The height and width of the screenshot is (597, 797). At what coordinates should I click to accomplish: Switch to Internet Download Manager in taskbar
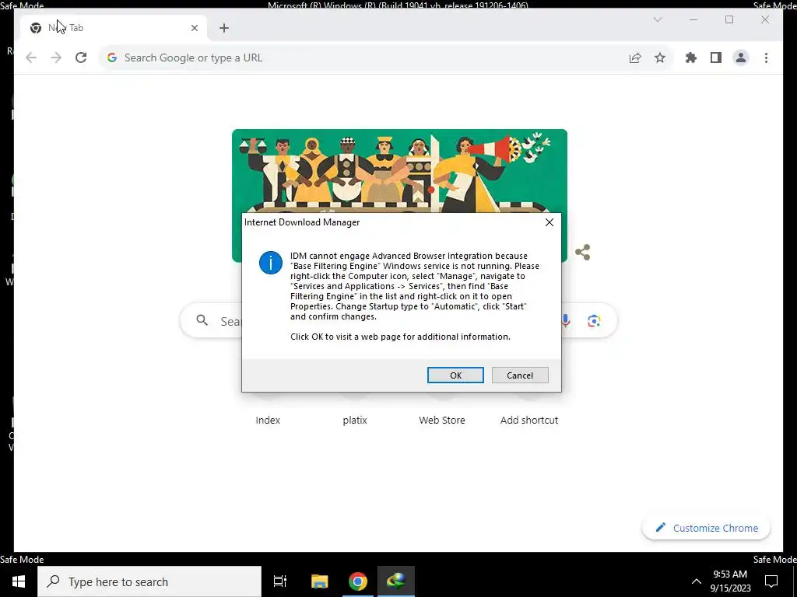(x=396, y=581)
